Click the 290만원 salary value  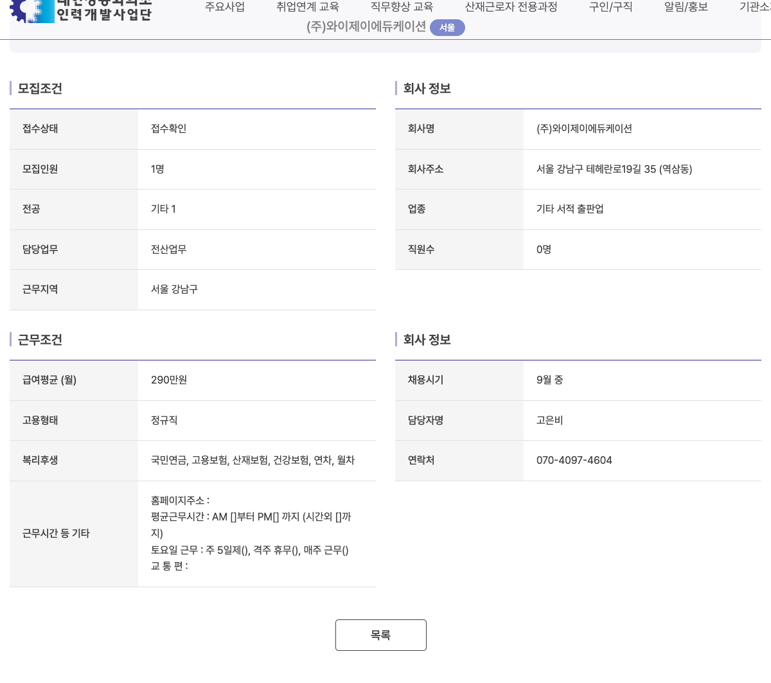click(x=169, y=380)
